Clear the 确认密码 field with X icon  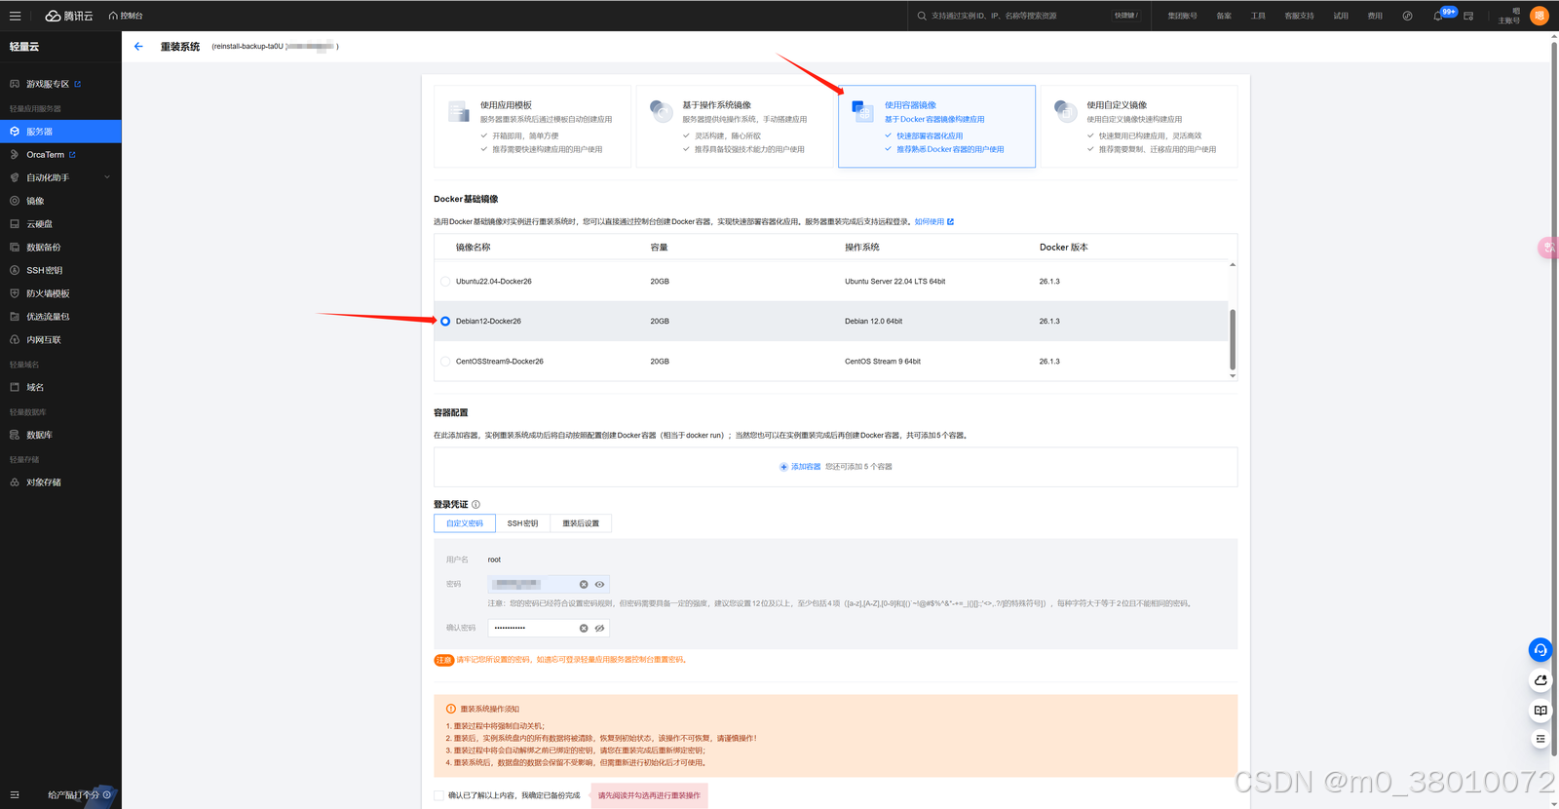pyautogui.click(x=584, y=629)
